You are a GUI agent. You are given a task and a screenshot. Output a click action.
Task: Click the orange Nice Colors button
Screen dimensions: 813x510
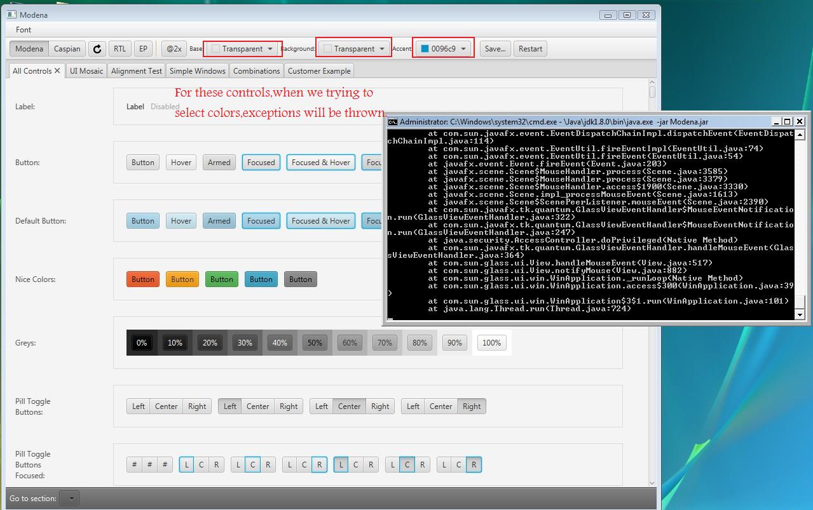click(182, 279)
